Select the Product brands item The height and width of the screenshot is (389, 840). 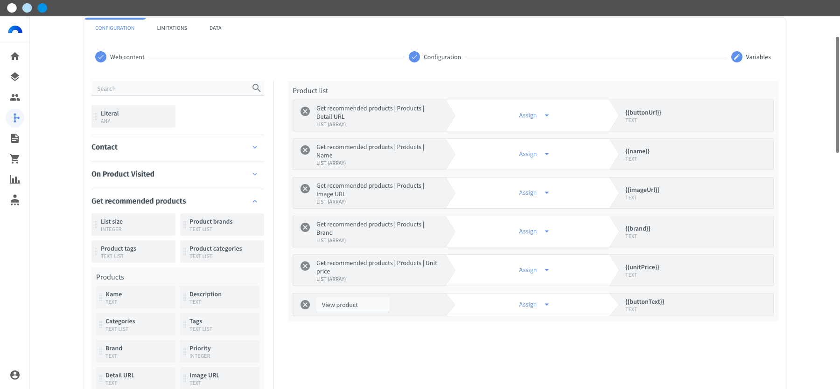pos(222,225)
